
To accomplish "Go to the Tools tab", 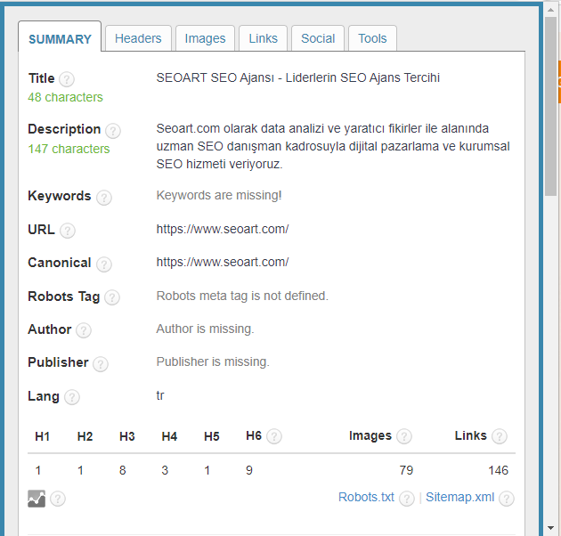I will point(372,38).
